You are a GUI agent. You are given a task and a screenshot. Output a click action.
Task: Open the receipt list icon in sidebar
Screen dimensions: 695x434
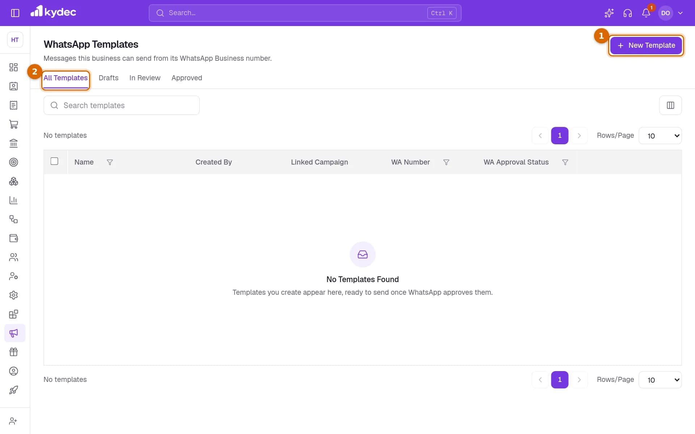click(13, 105)
